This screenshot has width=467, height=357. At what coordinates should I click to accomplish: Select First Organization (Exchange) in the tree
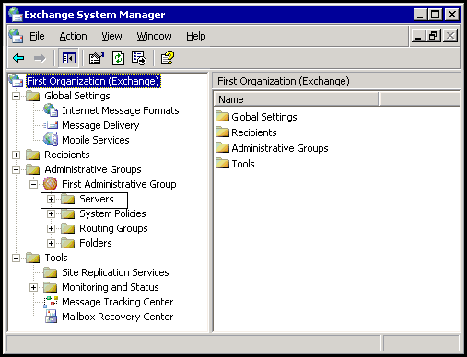93,81
